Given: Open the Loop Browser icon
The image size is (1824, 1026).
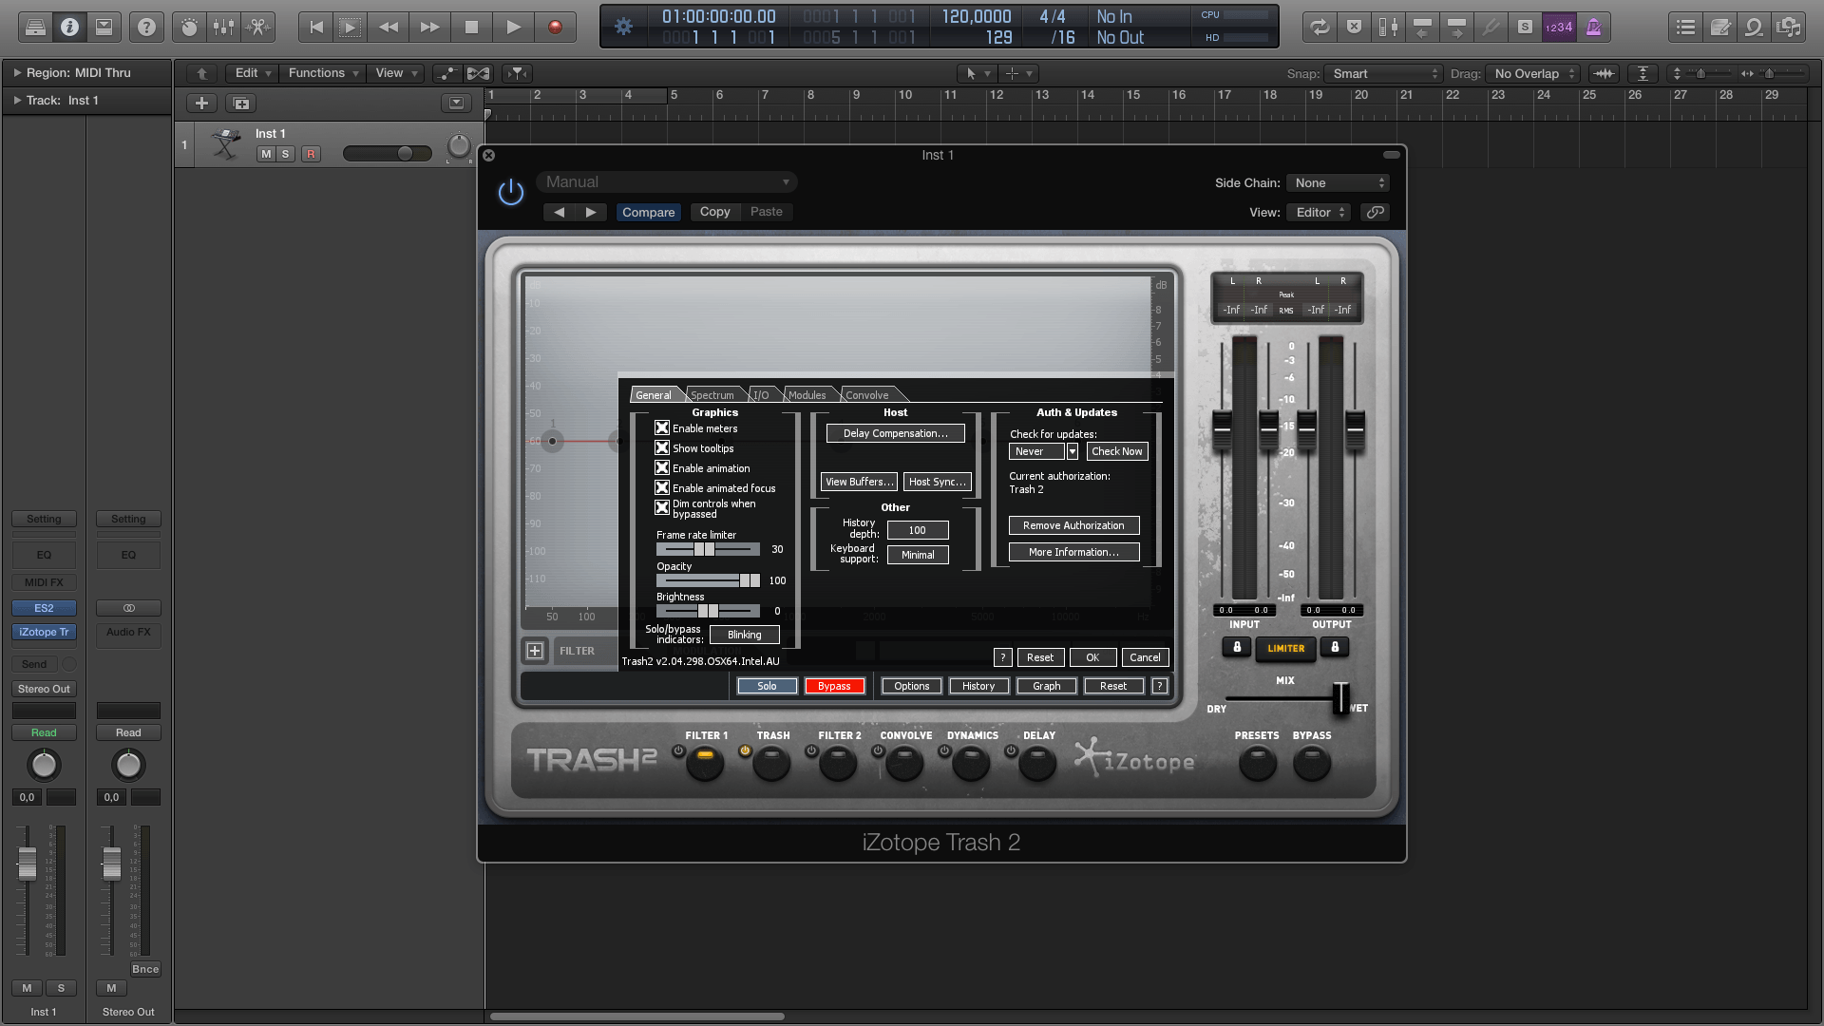Looking at the screenshot, I should 1755,28.
